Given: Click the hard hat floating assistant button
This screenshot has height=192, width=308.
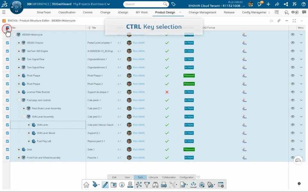Looking at the screenshot, I should pyautogui.click(x=298, y=160).
